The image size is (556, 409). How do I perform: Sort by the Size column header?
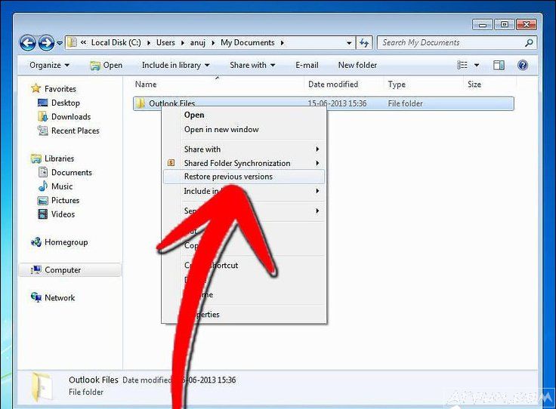474,85
